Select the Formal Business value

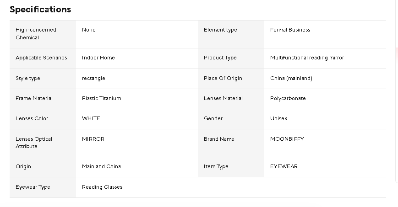(290, 30)
